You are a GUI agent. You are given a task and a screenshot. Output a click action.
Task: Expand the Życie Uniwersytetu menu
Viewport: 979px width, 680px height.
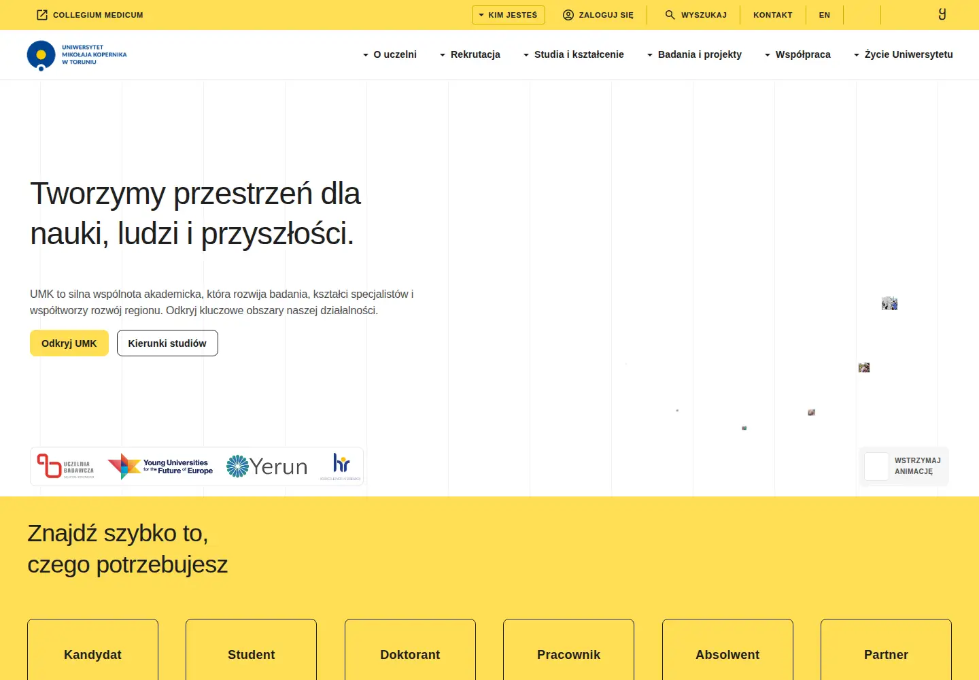pyautogui.click(x=903, y=54)
